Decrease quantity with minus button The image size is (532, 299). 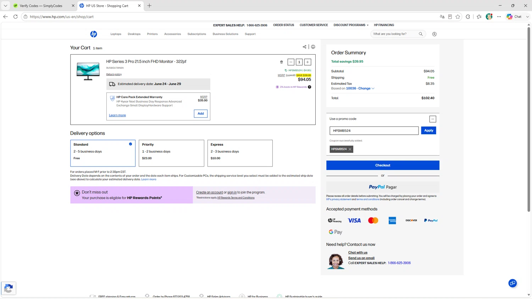coord(291,62)
